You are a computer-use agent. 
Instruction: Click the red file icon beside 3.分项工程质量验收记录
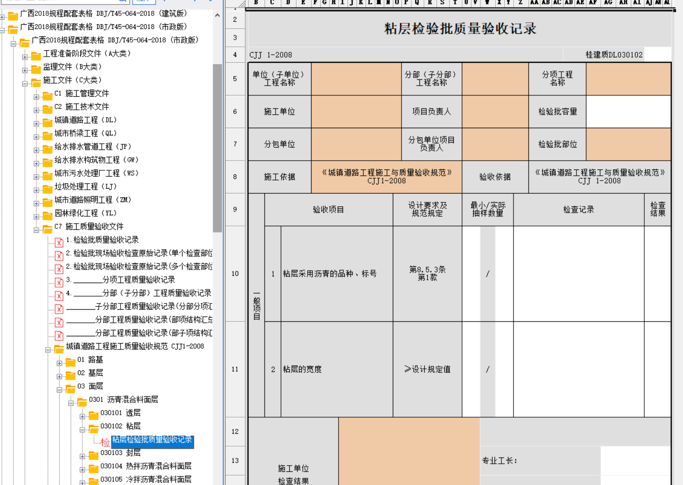tap(59, 282)
